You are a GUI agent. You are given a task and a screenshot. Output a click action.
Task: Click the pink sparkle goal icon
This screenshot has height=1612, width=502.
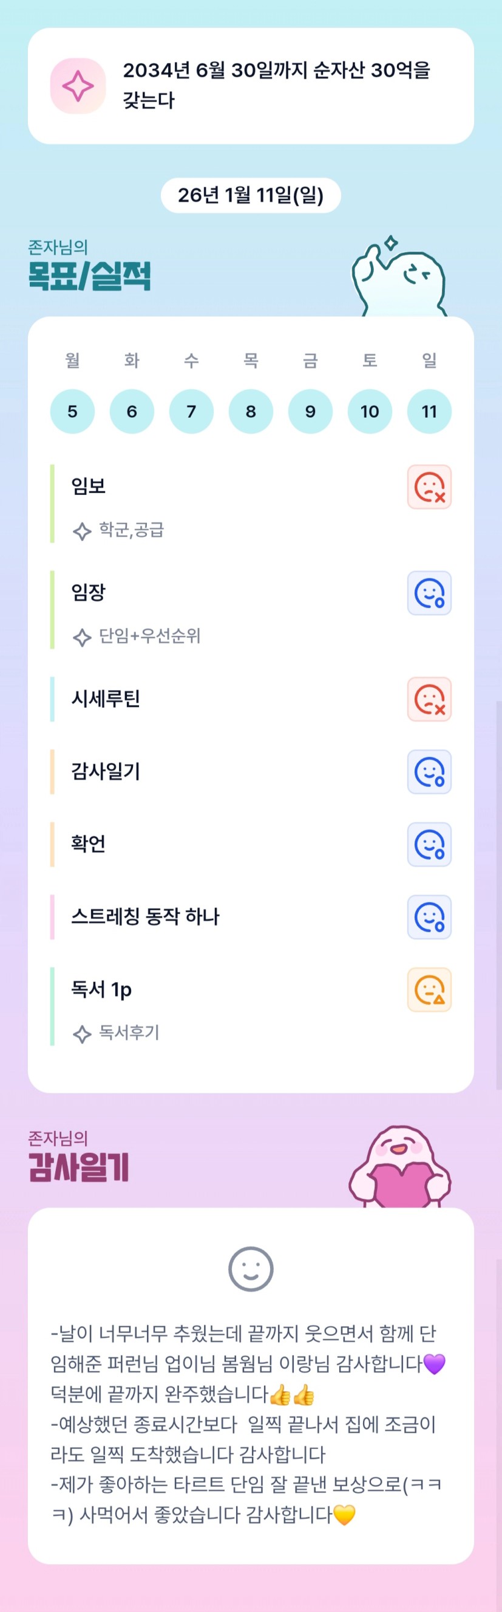(x=78, y=86)
